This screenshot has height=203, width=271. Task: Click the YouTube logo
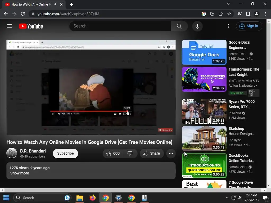pos(31,26)
